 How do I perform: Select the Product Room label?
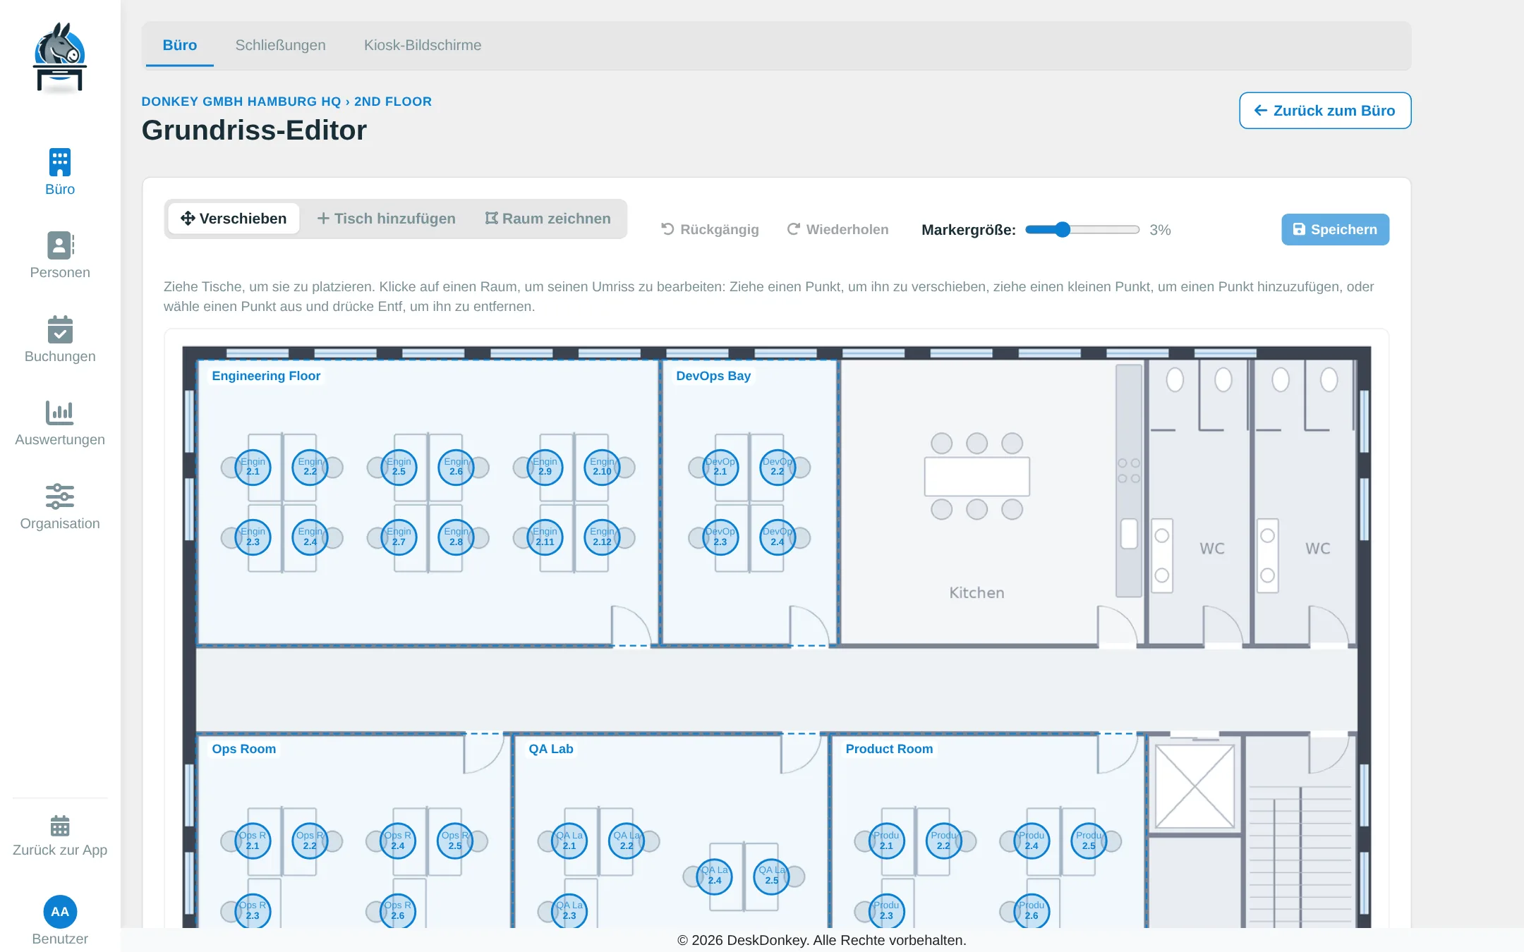point(889,749)
